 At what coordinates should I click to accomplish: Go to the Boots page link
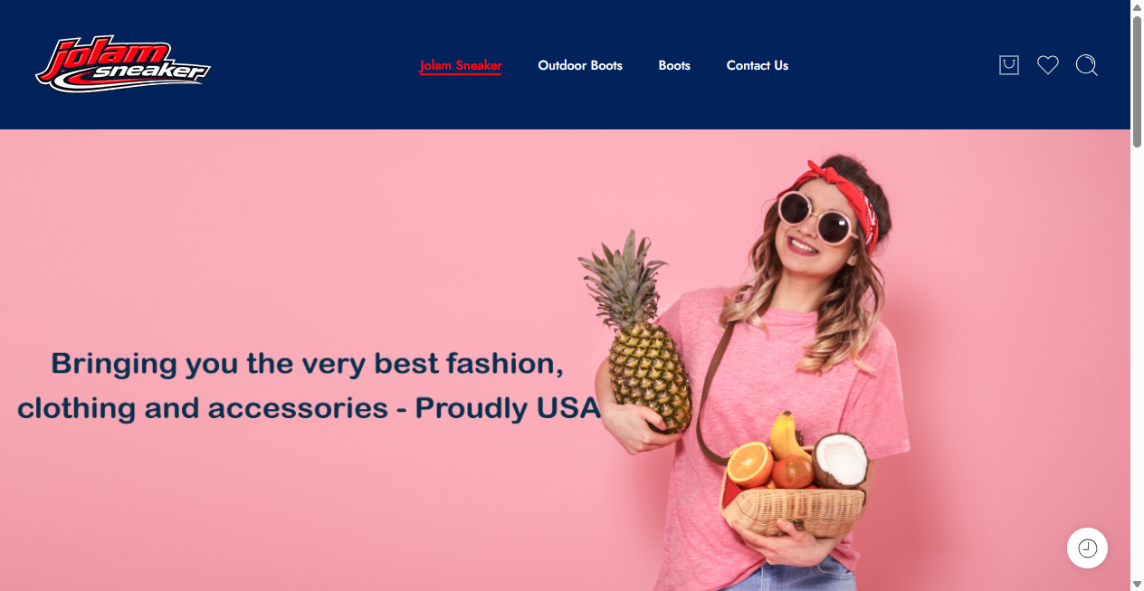pos(674,65)
